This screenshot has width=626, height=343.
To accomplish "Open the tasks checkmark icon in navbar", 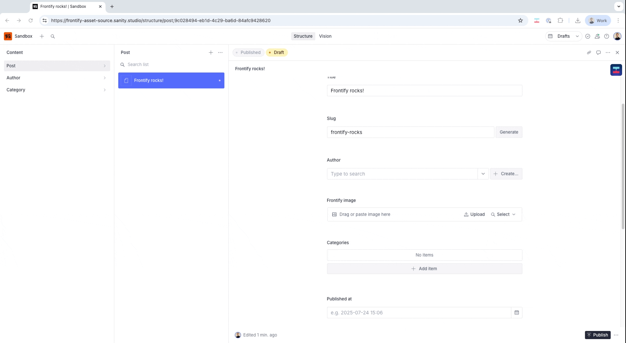I will [588, 36].
